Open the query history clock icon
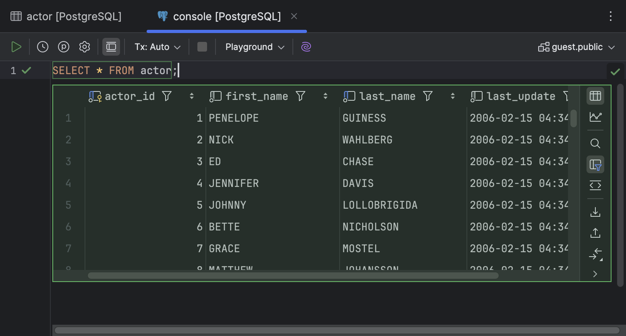 43,47
